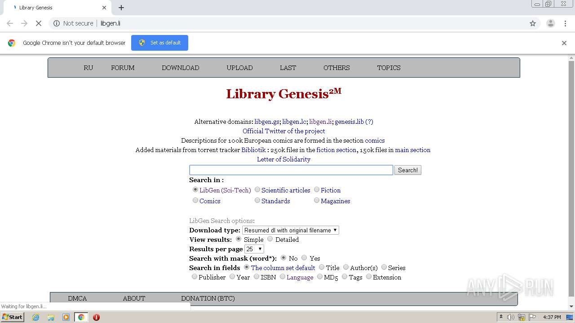
Task: Search in MD5 field radio
Action: click(x=320, y=277)
